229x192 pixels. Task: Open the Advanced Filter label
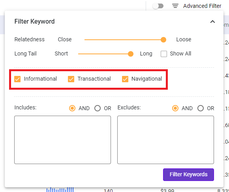click(202, 6)
